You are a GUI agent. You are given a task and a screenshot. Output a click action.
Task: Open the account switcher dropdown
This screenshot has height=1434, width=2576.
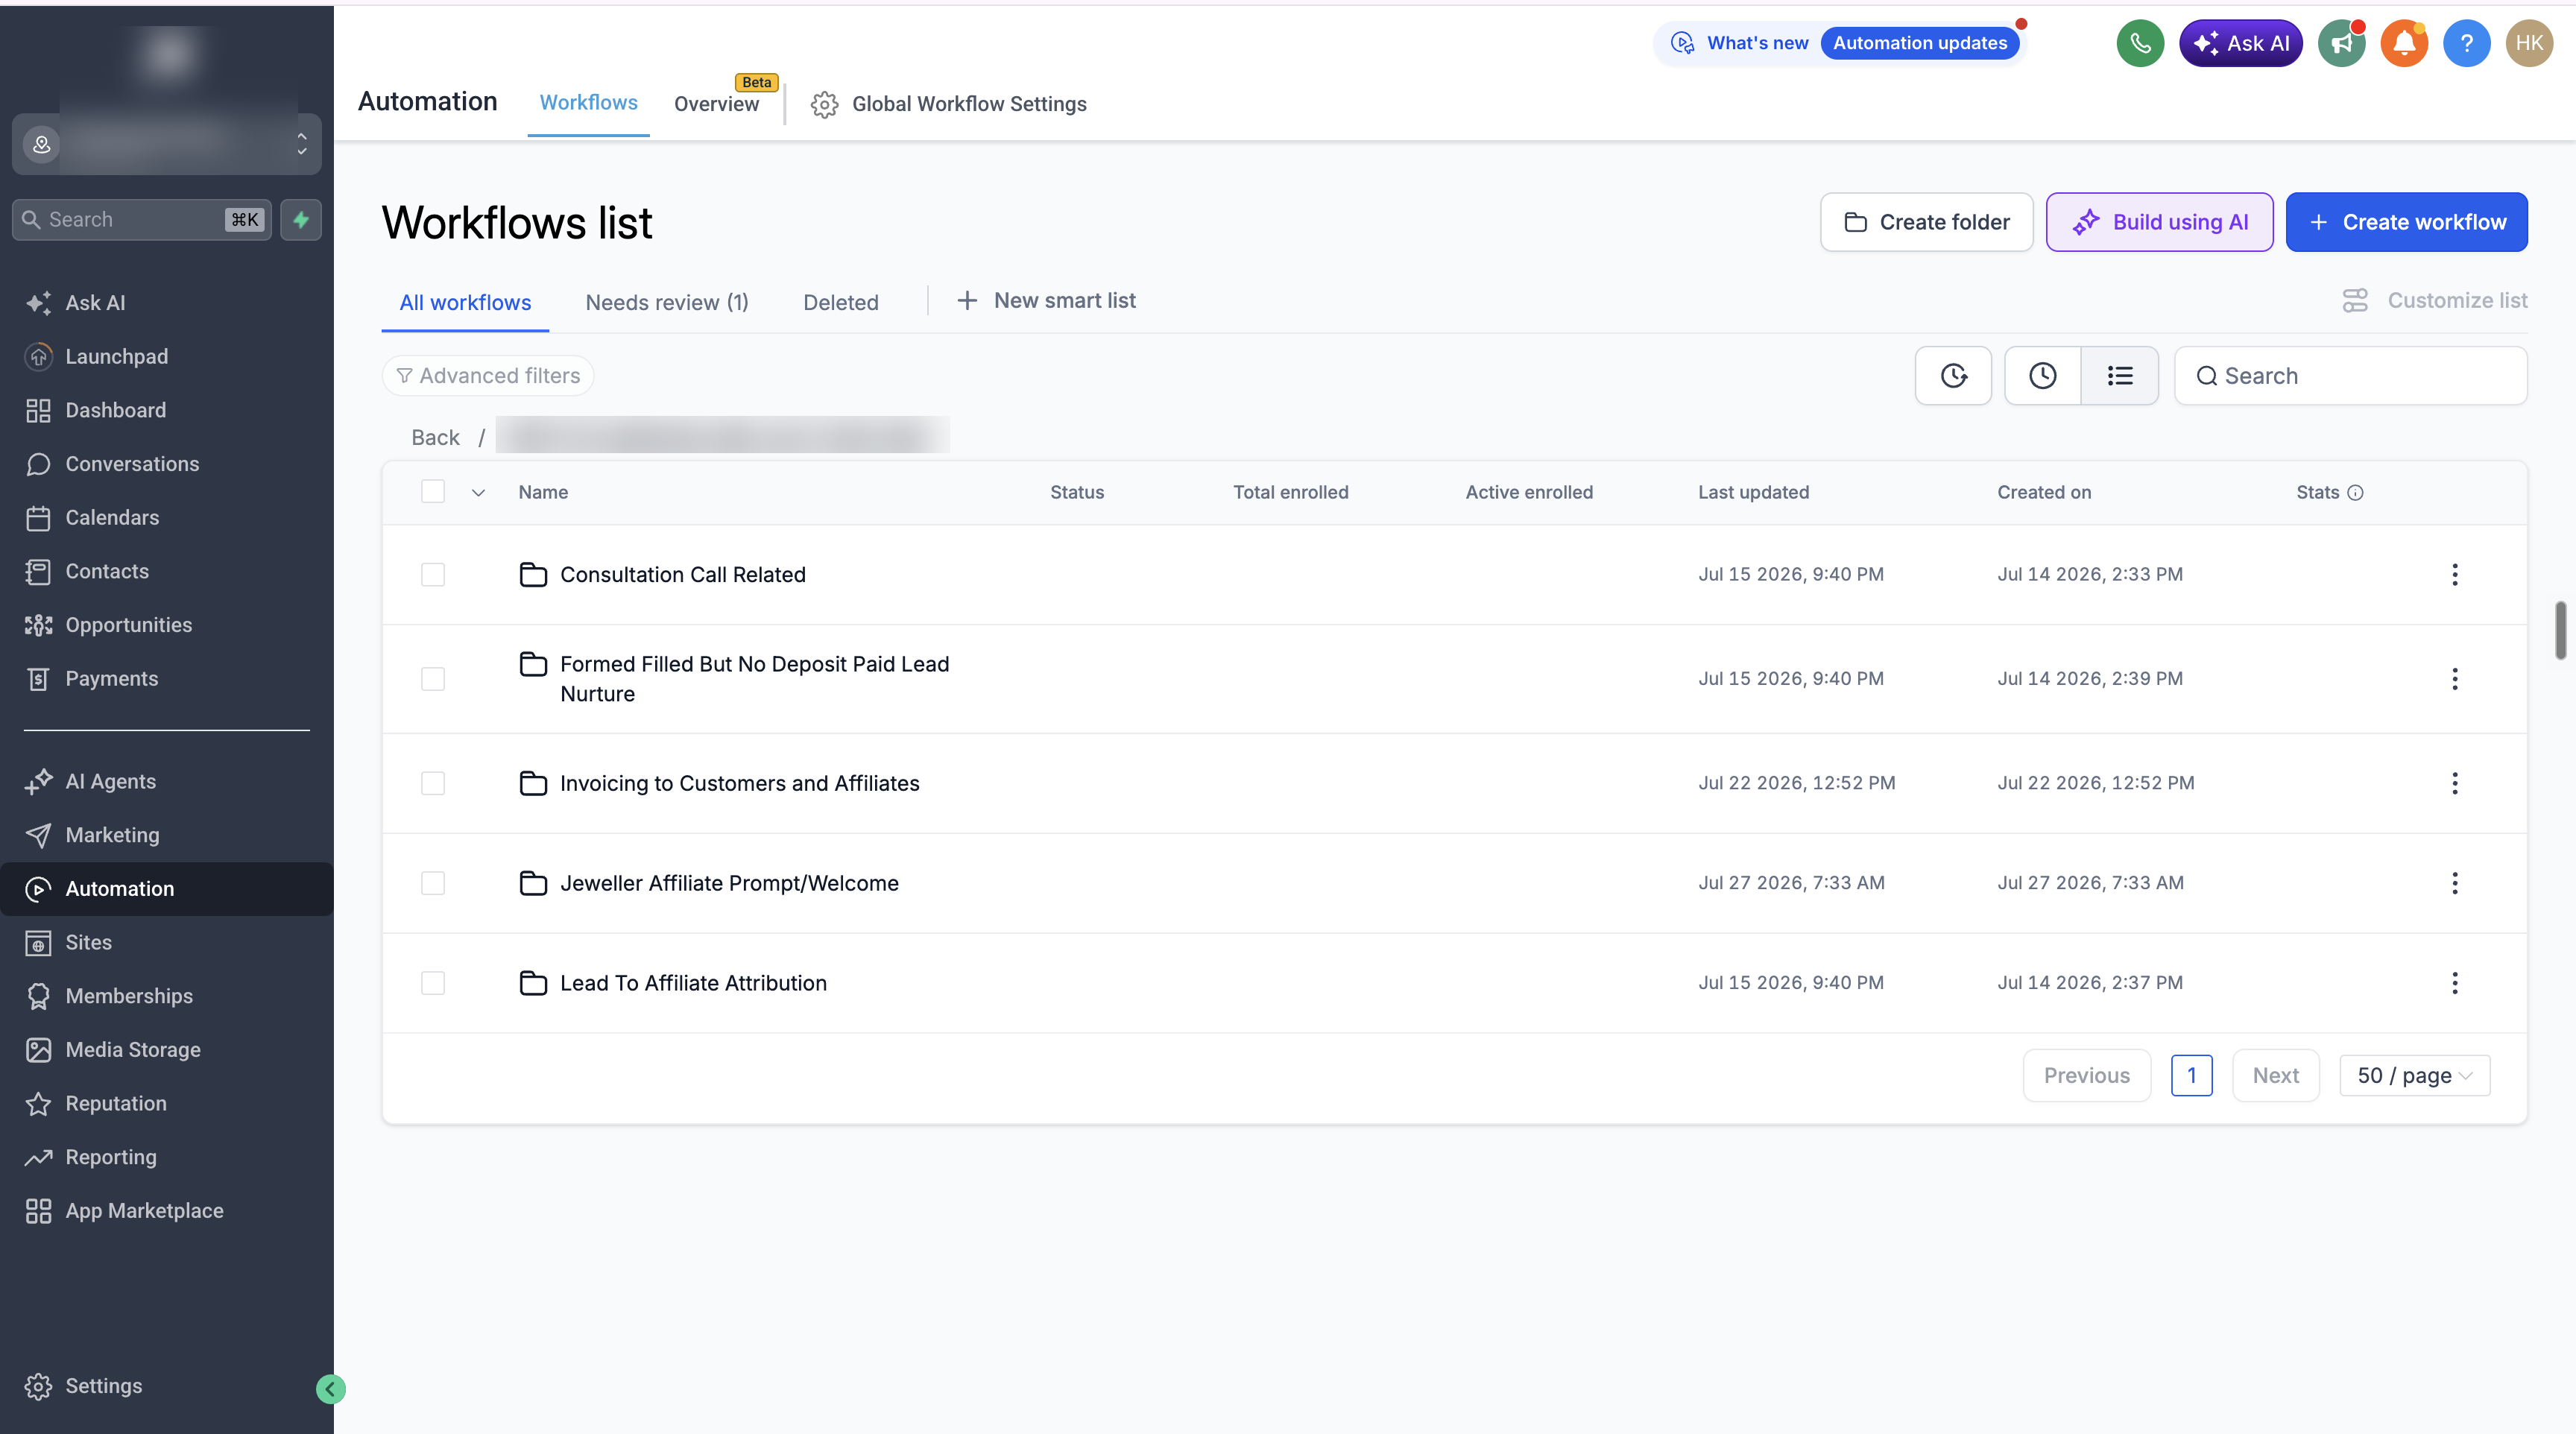coord(167,144)
